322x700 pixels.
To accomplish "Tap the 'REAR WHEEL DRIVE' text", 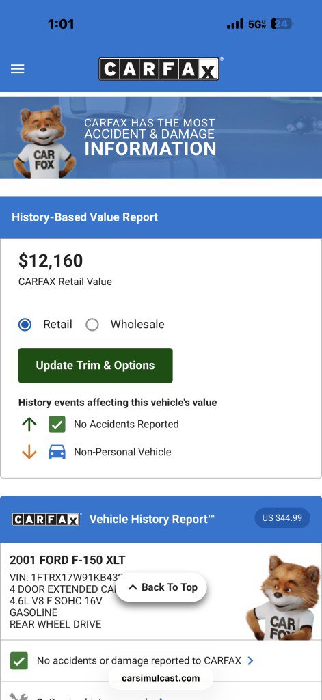I will tap(55, 624).
